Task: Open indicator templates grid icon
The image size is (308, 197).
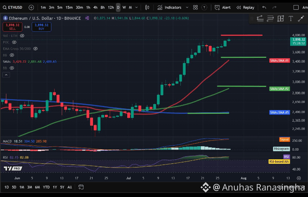Action: click(x=195, y=7)
